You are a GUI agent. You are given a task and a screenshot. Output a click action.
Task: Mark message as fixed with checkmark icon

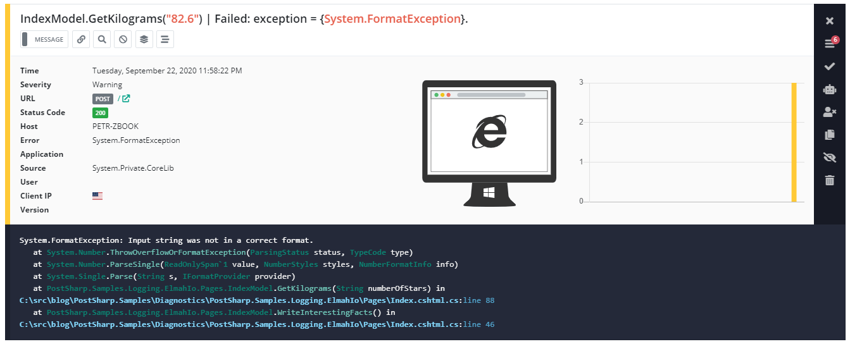(x=830, y=66)
